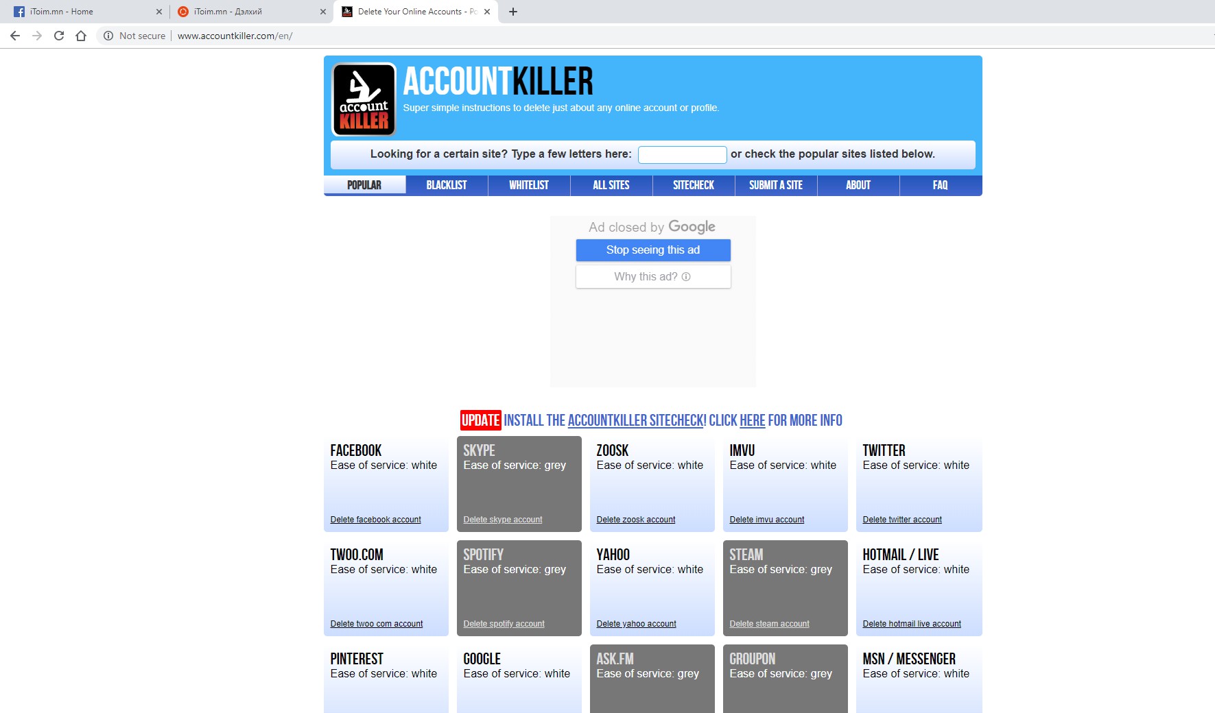Click the Delete spotify account link

(504, 624)
